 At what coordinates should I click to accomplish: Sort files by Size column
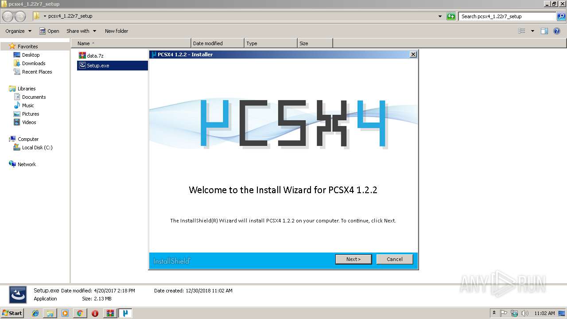[315, 43]
